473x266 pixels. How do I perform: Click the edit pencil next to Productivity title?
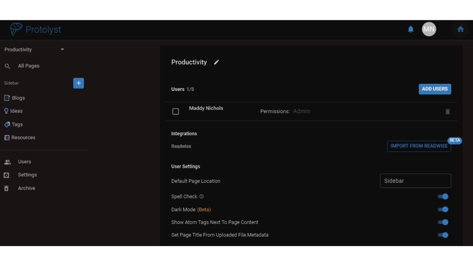217,62
